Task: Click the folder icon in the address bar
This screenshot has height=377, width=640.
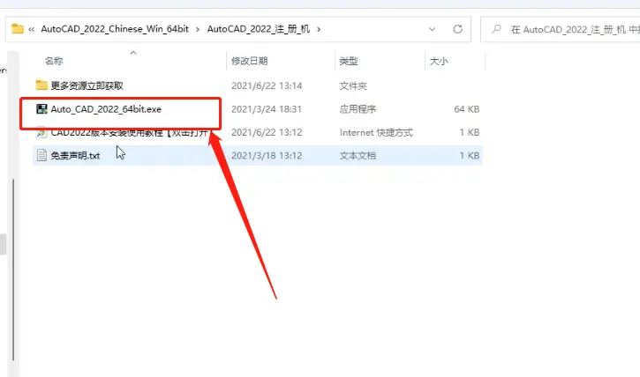Action: (18, 29)
